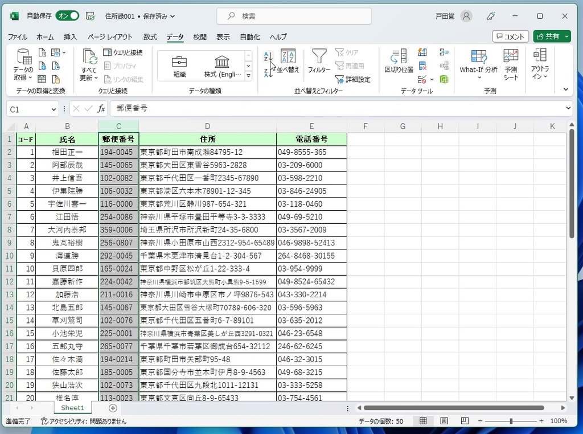Click the Manage Data Model icon
The width and height of the screenshot is (583, 434).
(444, 79)
